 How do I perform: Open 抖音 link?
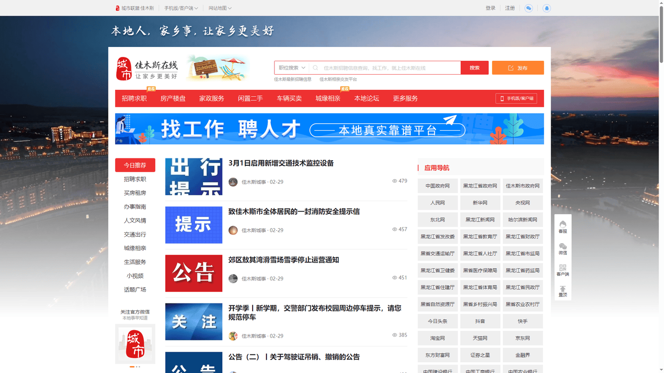480,321
